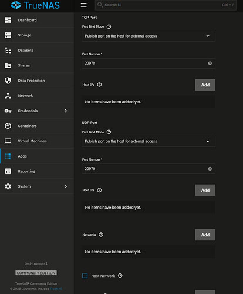The image size is (243, 294).
Task: Focus the Search UI field
Action: [x=166, y=5]
